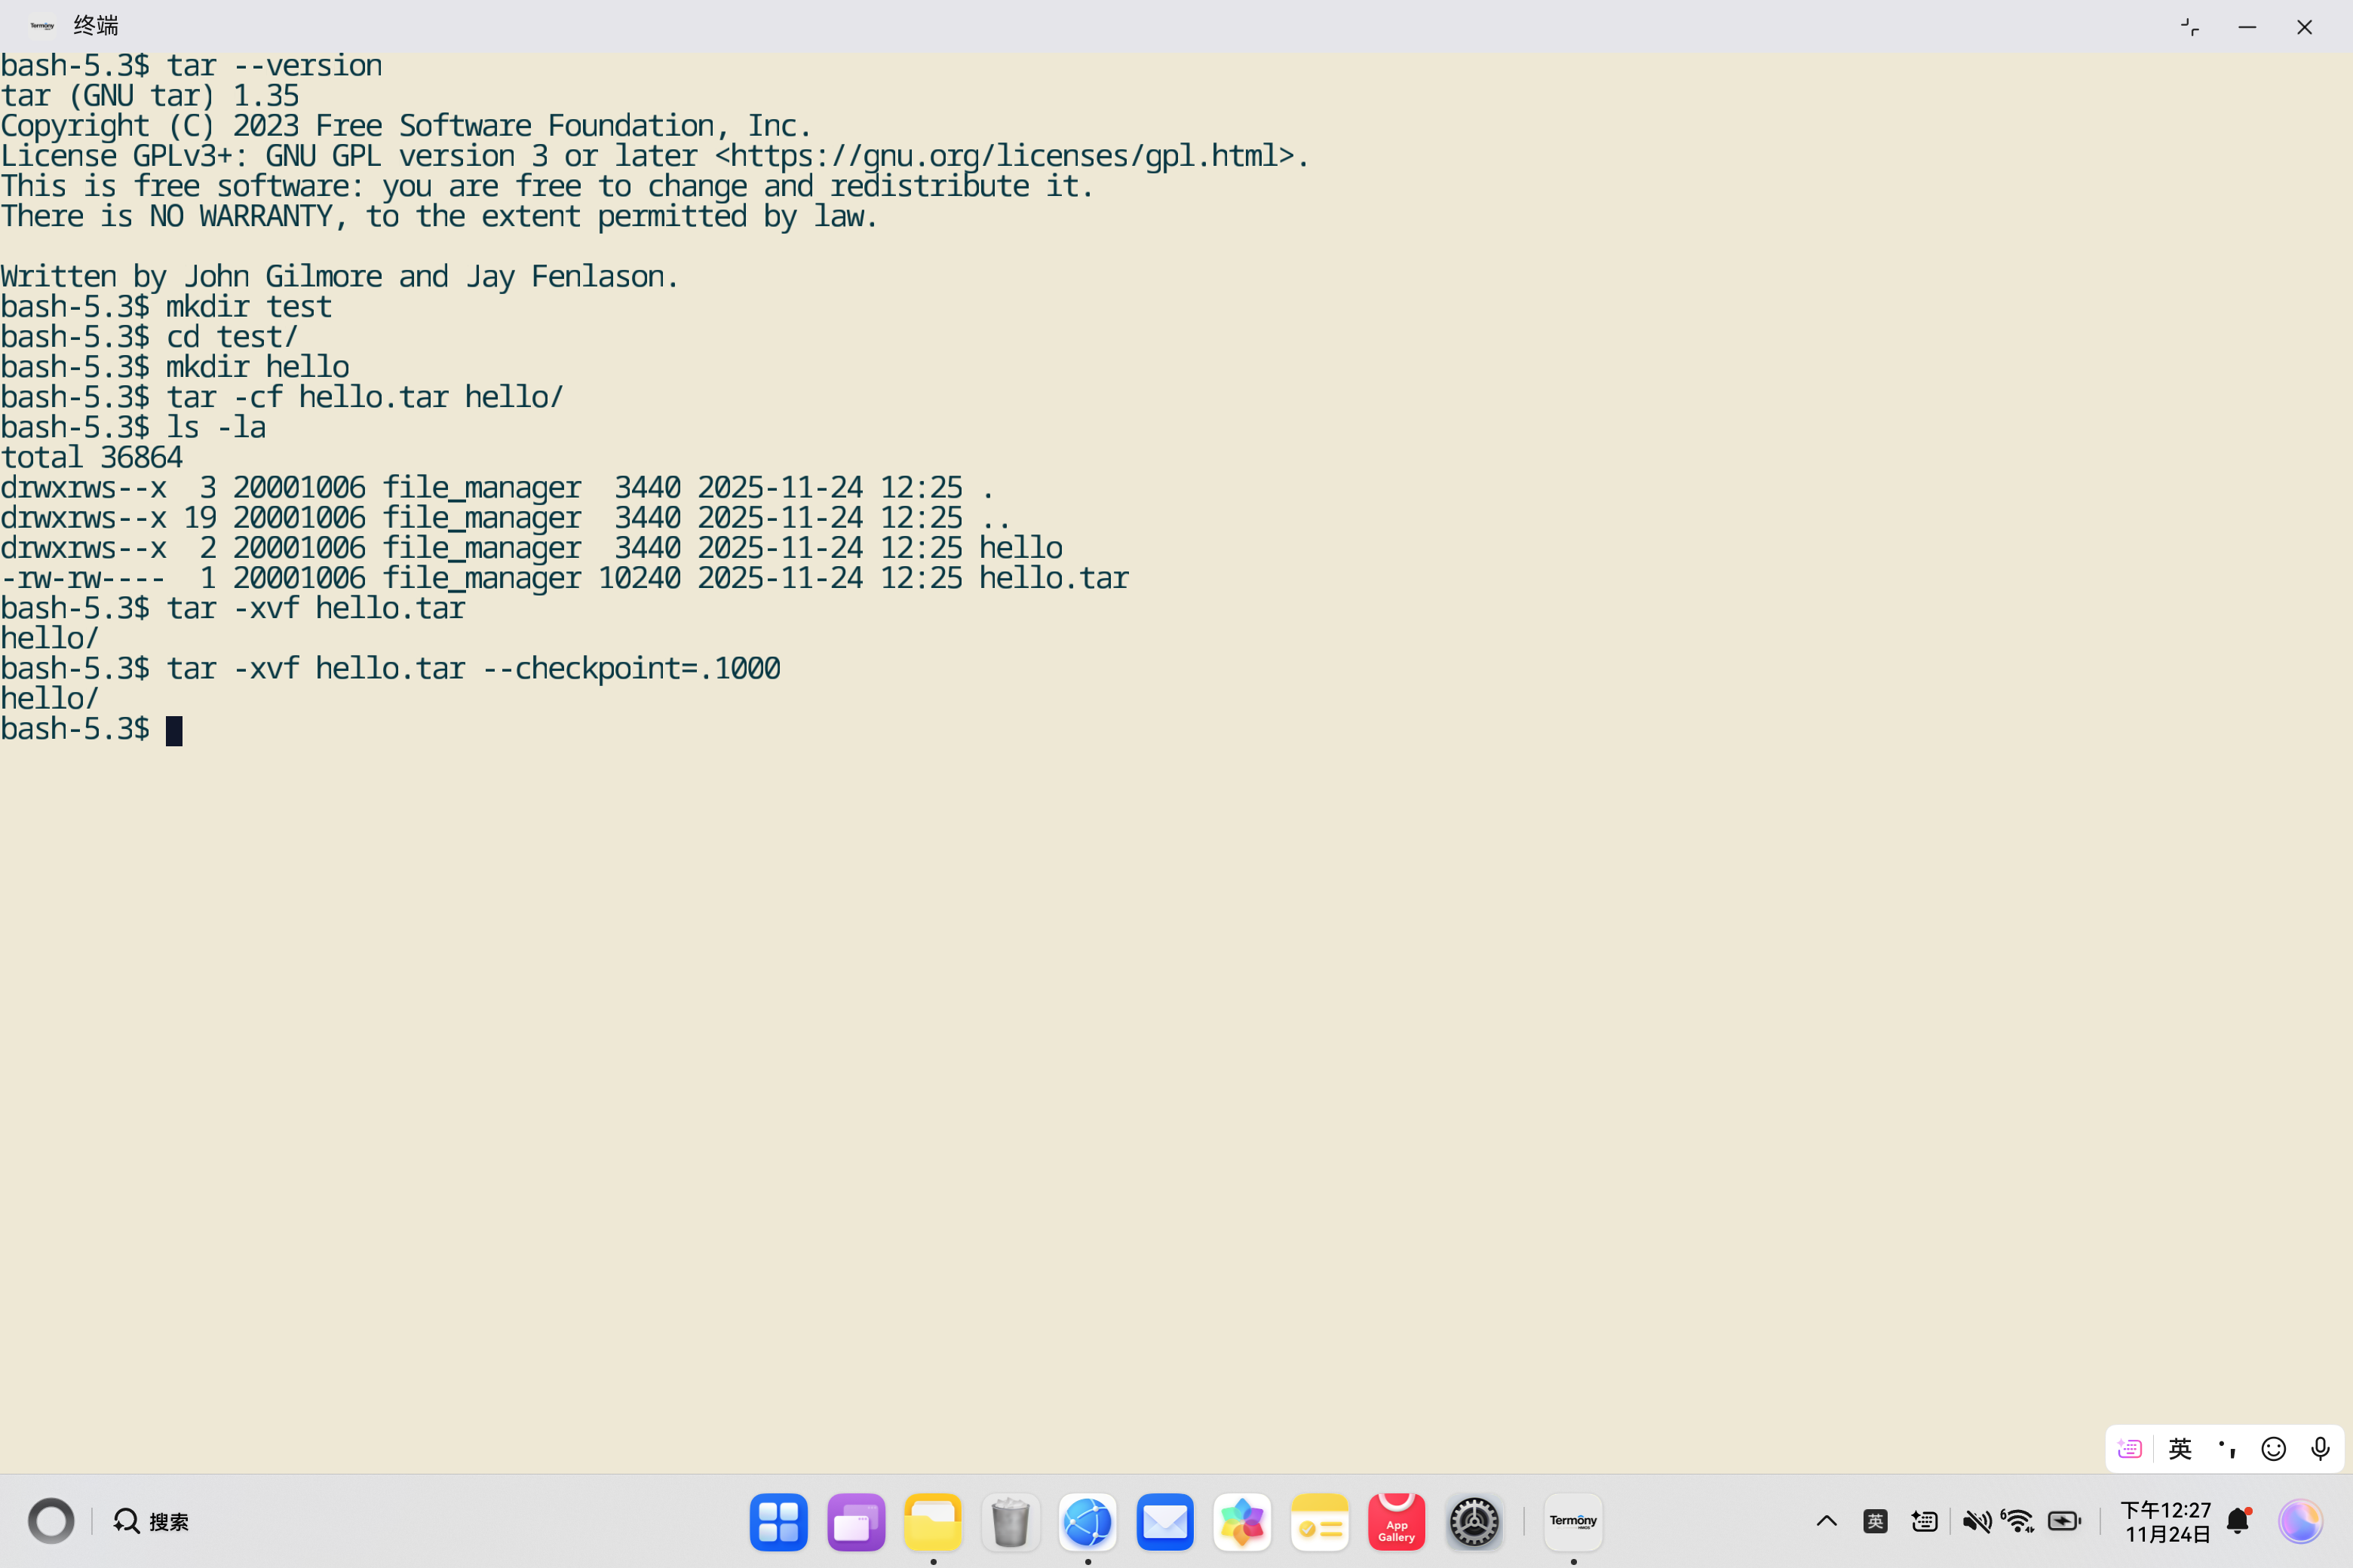This screenshot has width=2353, height=1568.
Task: Open the app launcher grid icon
Action: pyautogui.click(x=778, y=1521)
